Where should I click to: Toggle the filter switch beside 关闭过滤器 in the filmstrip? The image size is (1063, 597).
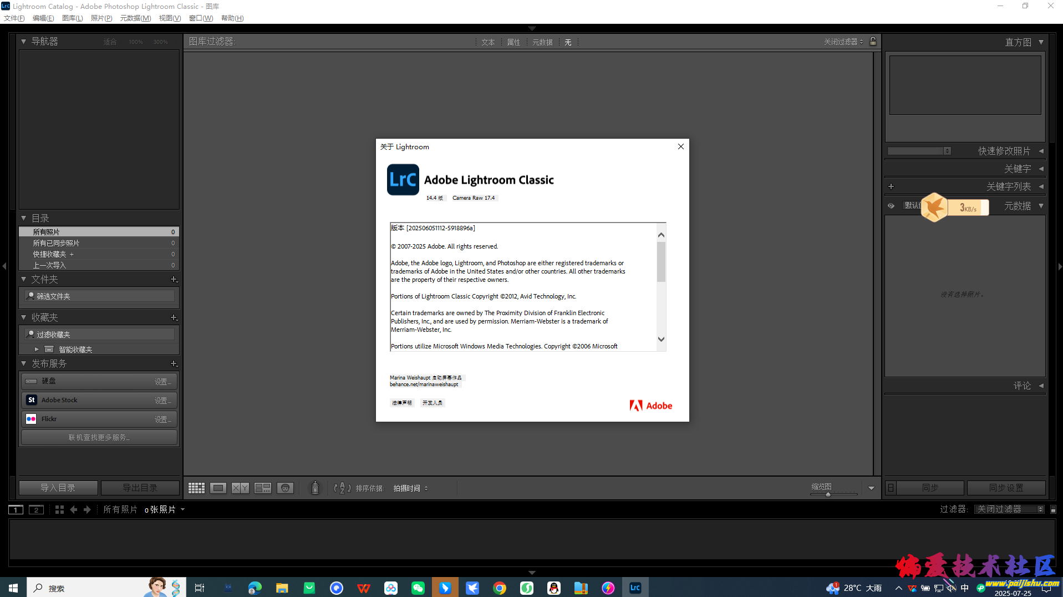[x=1053, y=509]
